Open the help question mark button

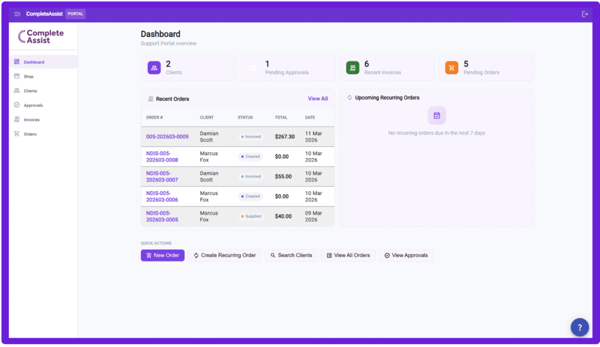tap(579, 327)
